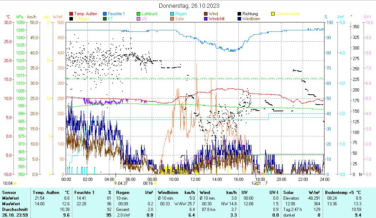This screenshot has height=218, width=376.
Task: Click the black Richtung legend square
Action: click(240, 14)
